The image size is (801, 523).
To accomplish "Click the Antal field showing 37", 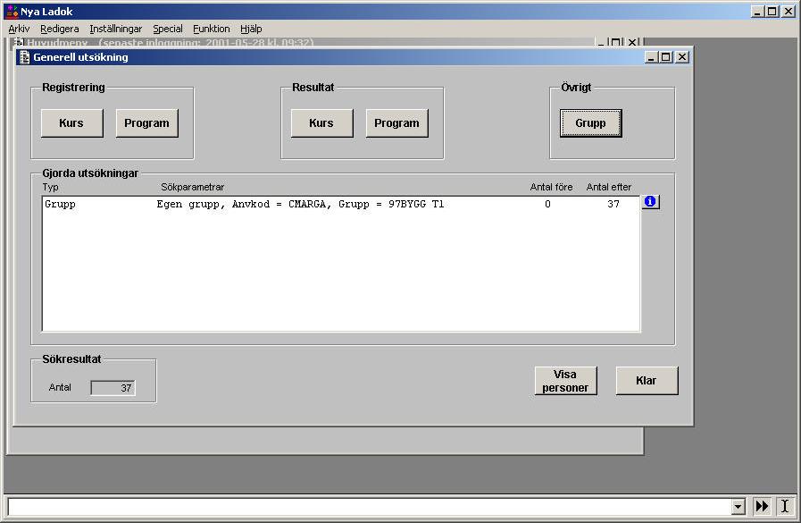I will pyautogui.click(x=113, y=388).
